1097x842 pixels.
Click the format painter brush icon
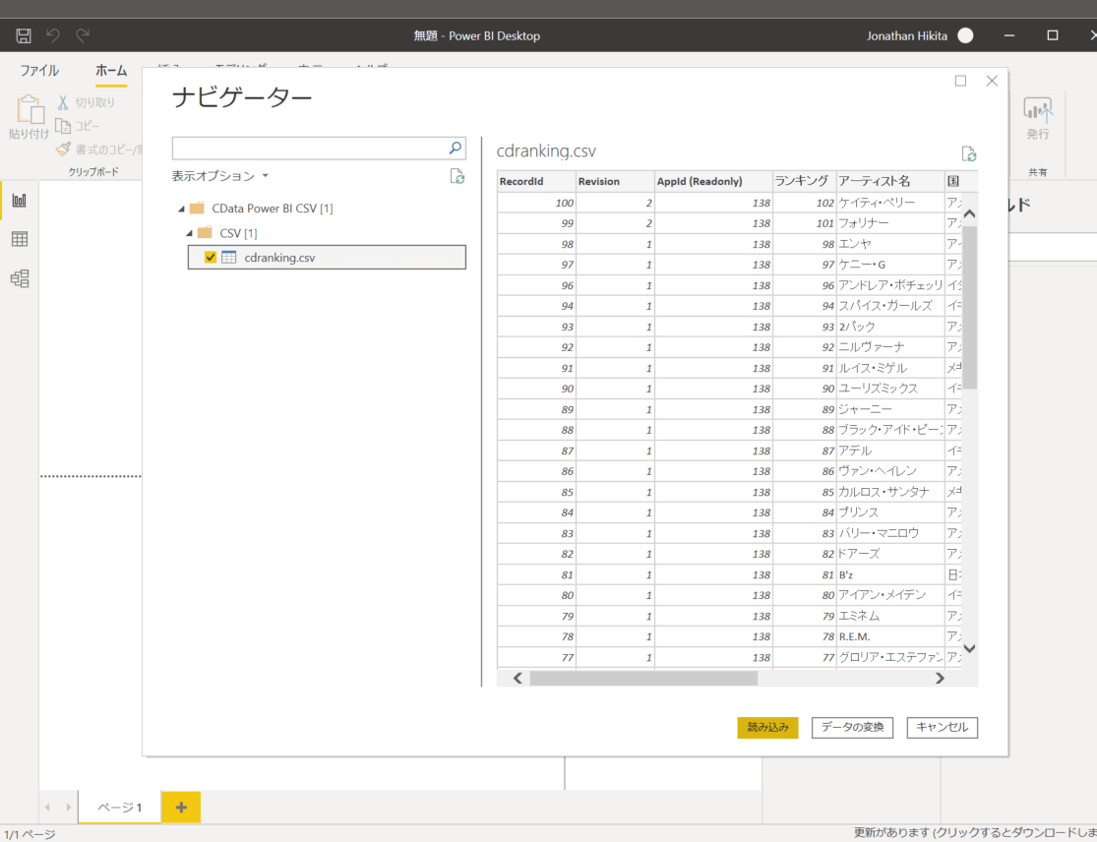pyautogui.click(x=63, y=149)
